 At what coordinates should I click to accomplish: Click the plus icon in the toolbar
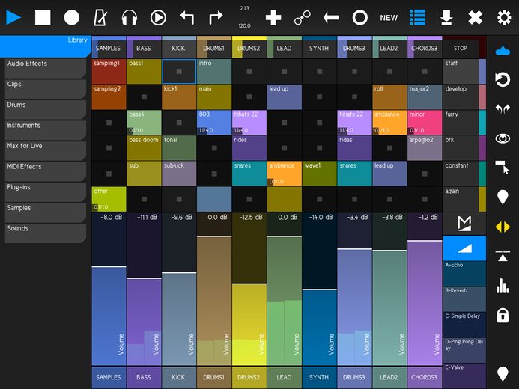click(x=273, y=17)
